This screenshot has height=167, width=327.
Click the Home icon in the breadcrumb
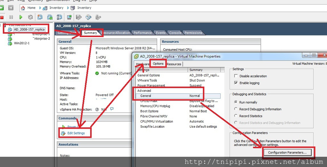click(x=23, y=8)
